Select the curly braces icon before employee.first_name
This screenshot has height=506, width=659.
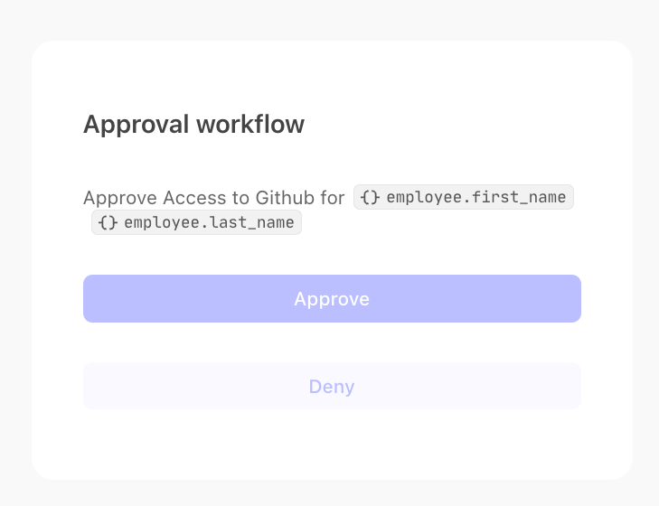pyautogui.click(x=371, y=197)
